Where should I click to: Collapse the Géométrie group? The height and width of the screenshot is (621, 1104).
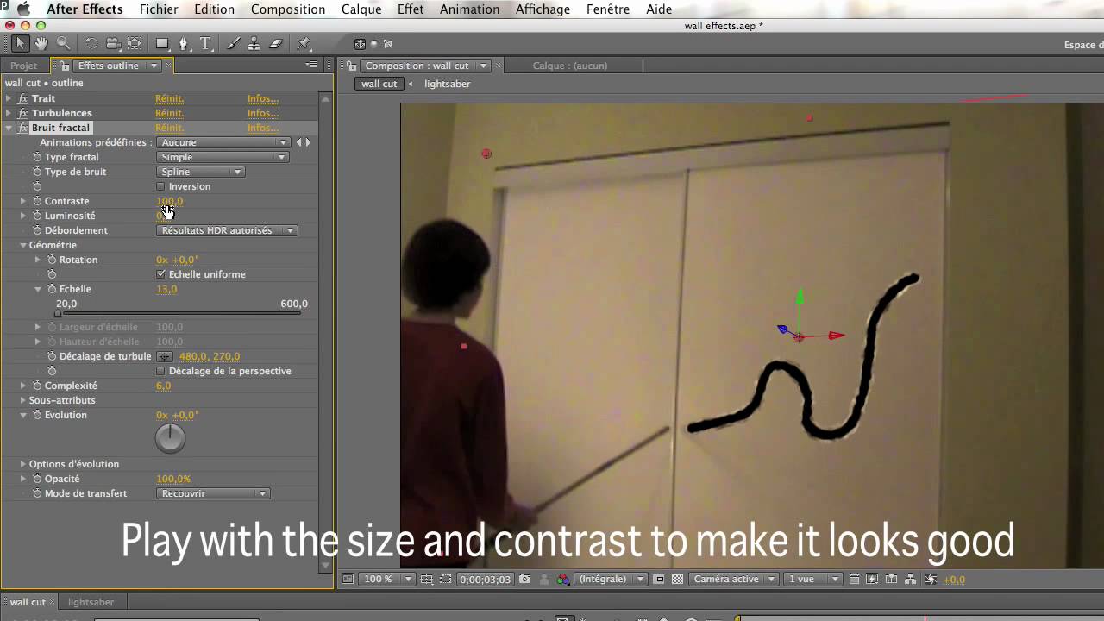pos(23,245)
